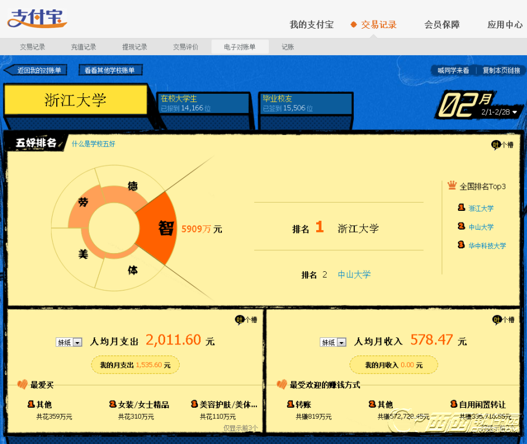
Task: Click rank 1 badge beside 转账
Action: click(x=290, y=404)
